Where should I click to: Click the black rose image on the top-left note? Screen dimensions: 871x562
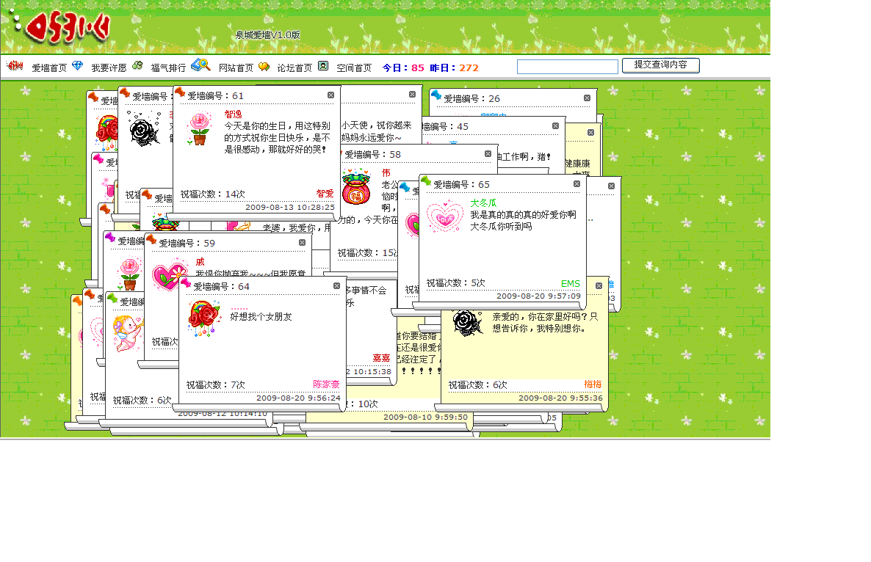(x=145, y=129)
